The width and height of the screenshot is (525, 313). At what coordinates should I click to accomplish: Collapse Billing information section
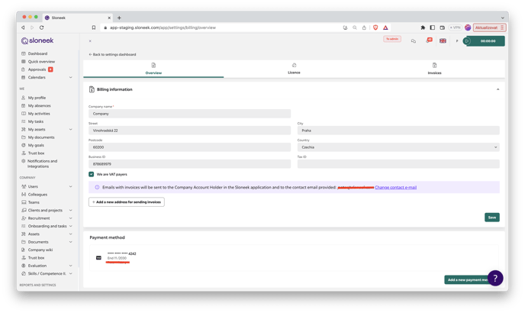pos(498,89)
